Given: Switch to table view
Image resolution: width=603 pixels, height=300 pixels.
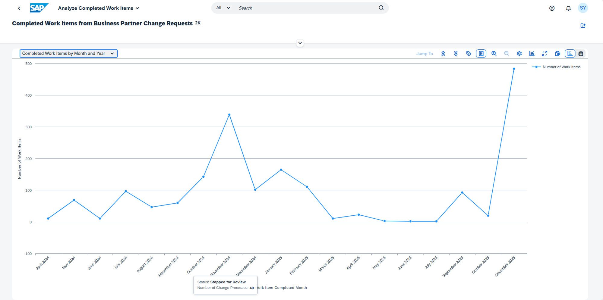Looking at the screenshot, I should pyautogui.click(x=581, y=54).
